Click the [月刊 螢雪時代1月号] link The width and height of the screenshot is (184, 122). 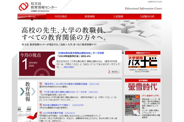coord(150,96)
